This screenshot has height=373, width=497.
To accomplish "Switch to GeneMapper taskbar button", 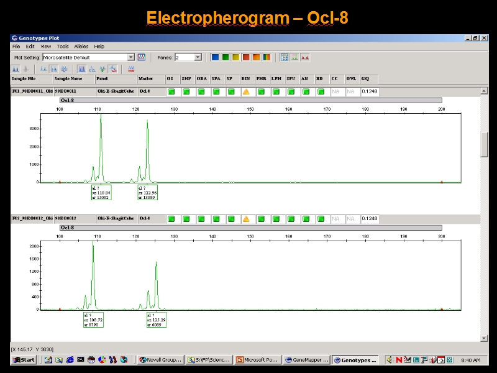I will 306,360.
